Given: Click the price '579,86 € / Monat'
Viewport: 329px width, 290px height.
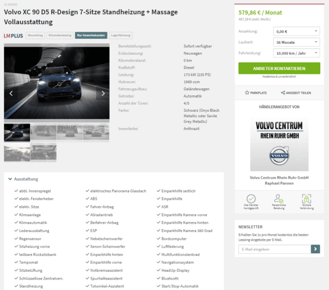Looking at the screenshot, I should coord(260,13).
